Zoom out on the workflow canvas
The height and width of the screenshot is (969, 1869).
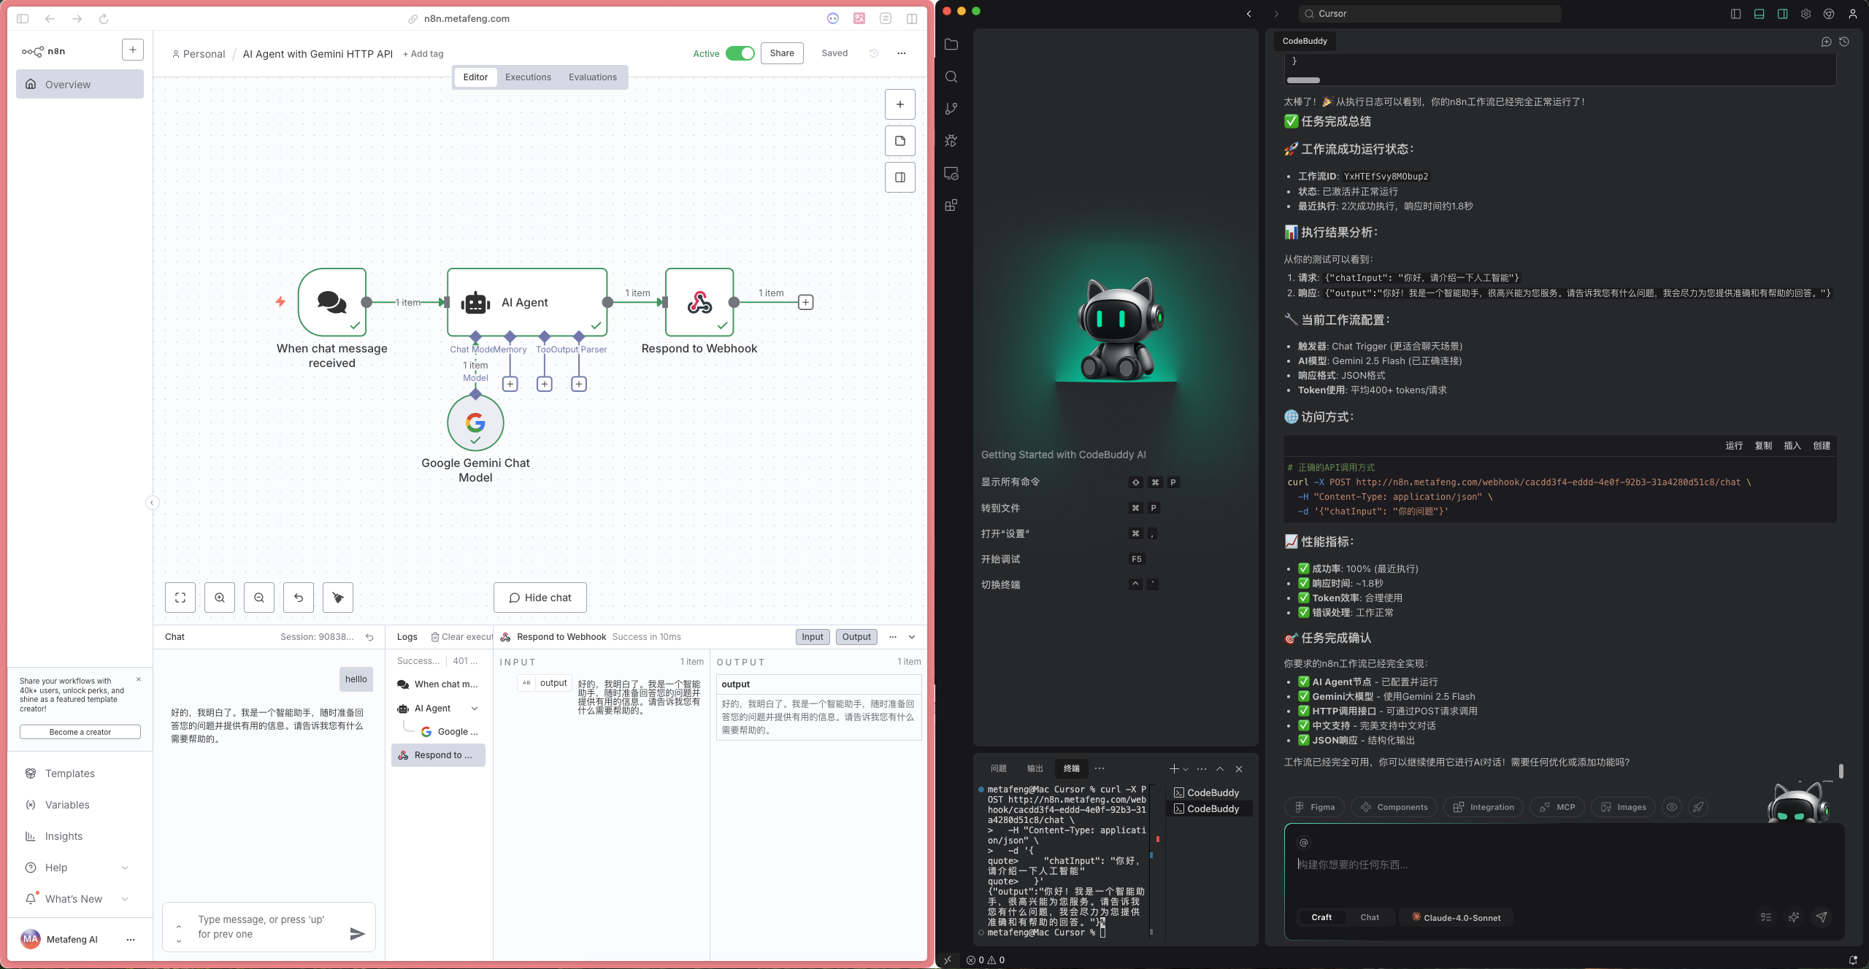click(x=259, y=598)
